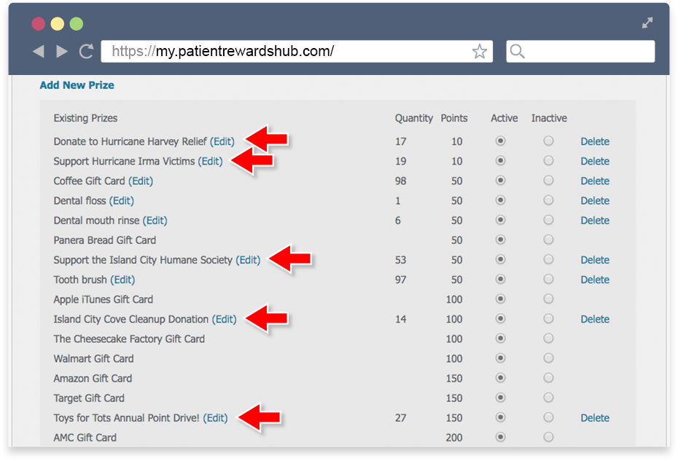This screenshot has width=678, height=461.
Task: Click the 'Existing Prizes' heading
Action: pos(85,119)
